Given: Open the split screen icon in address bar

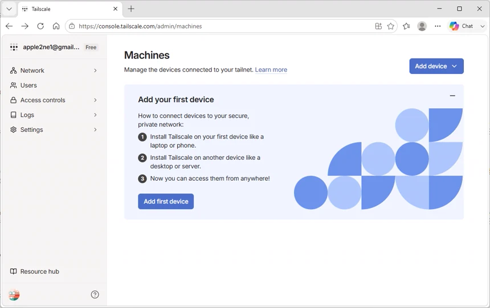Looking at the screenshot, I should [x=378, y=26].
